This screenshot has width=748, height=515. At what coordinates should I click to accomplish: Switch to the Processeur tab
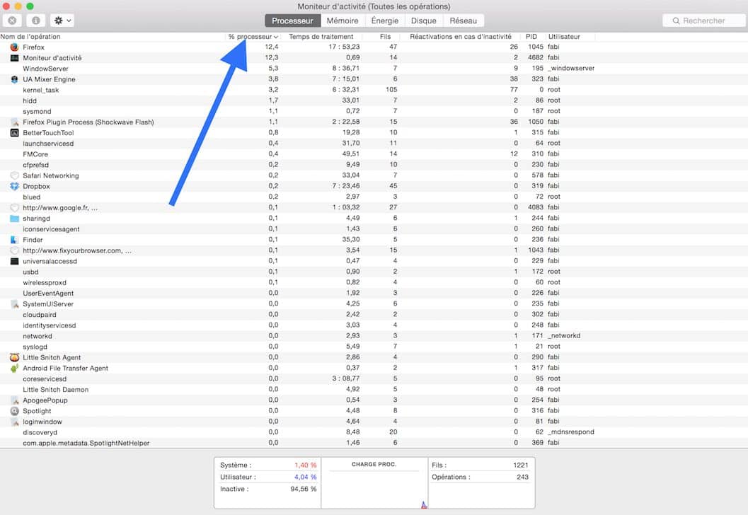click(292, 21)
